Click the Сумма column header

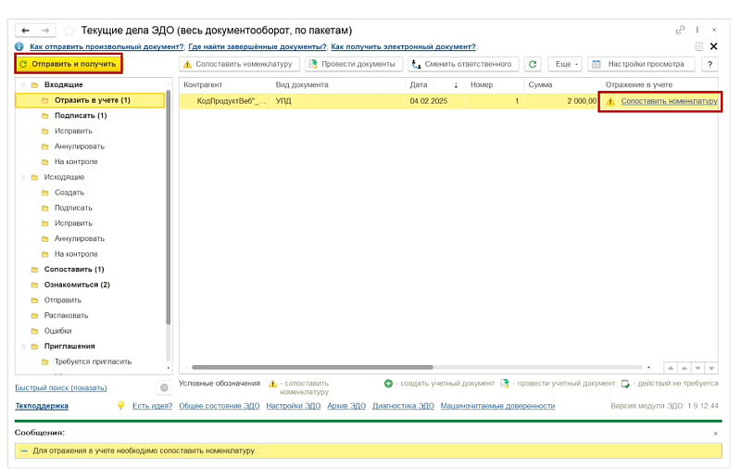(x=562, y=85)
